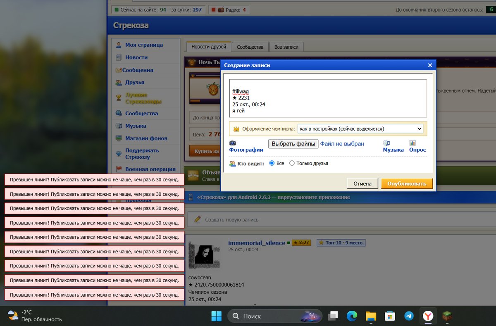Select the Только друзья radio button

[292, 163]
